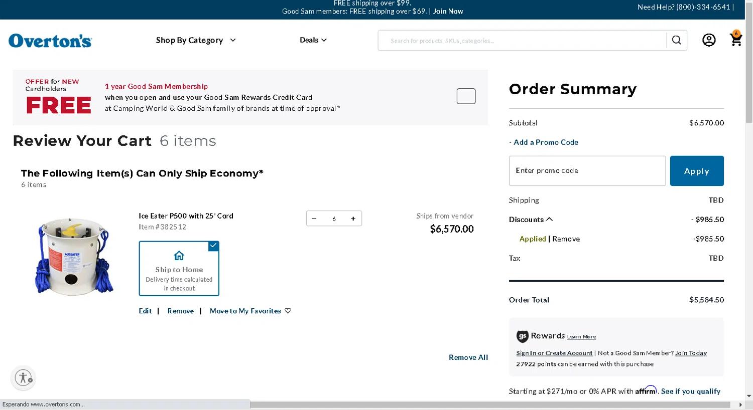Viewport: 753px width, 410px height.
Task: Open the shopping cart icon
Action: pyautogui.click(x=735, y=40)
